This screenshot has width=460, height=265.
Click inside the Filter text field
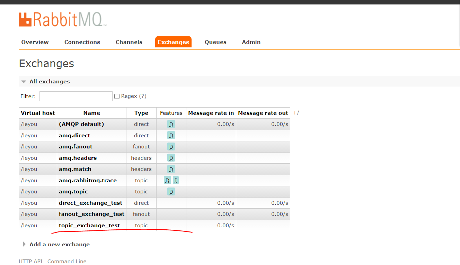click(76, 96)
